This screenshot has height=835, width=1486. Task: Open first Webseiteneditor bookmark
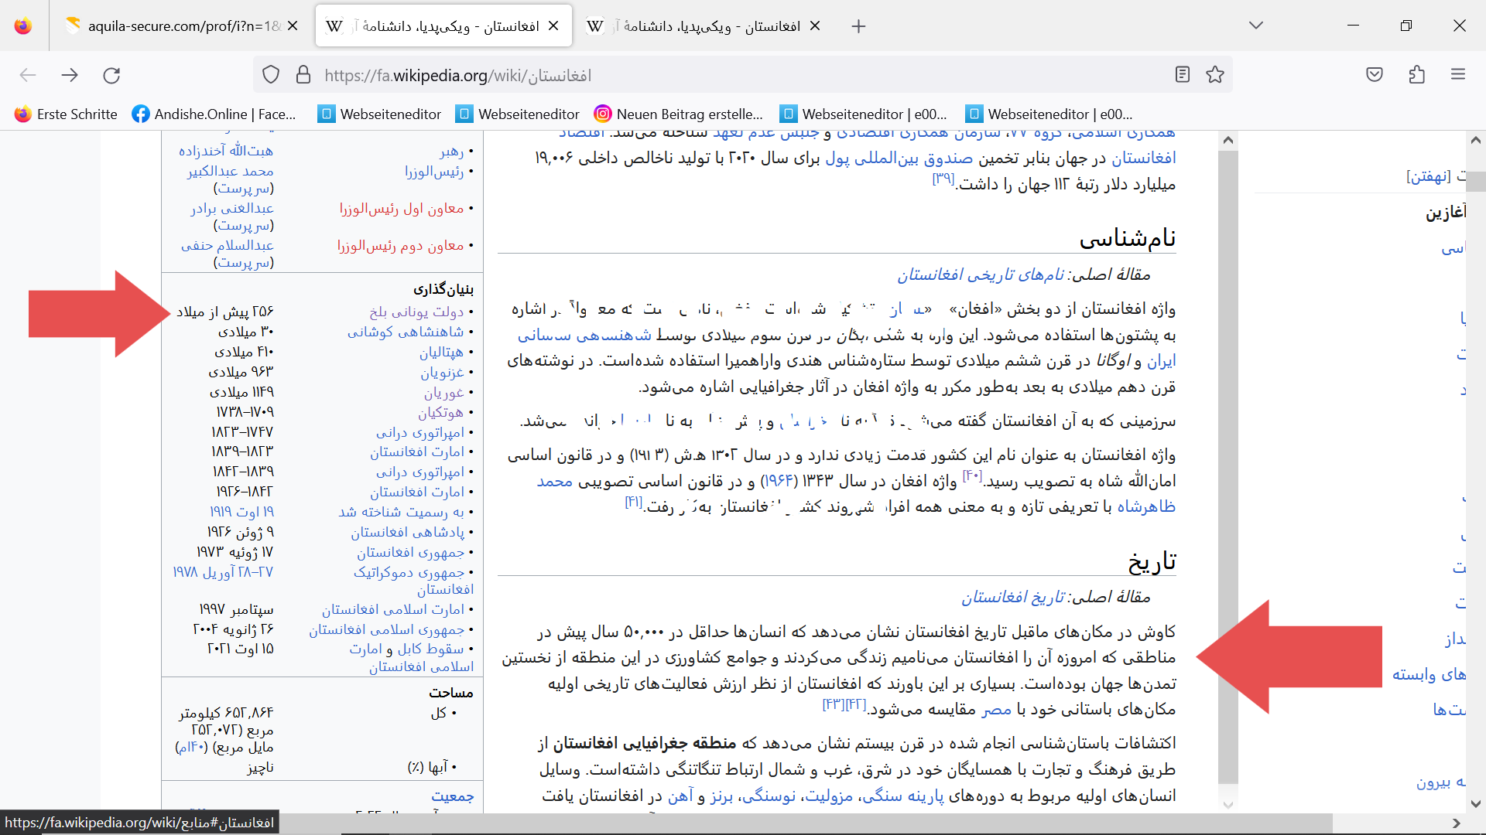click(x=380, y=114)
